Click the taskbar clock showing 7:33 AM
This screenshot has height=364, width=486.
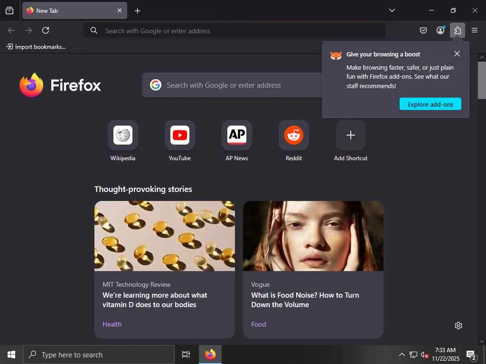click(x=445, y=355)
